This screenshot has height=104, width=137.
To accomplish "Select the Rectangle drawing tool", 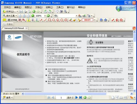I will coord(49,20).
